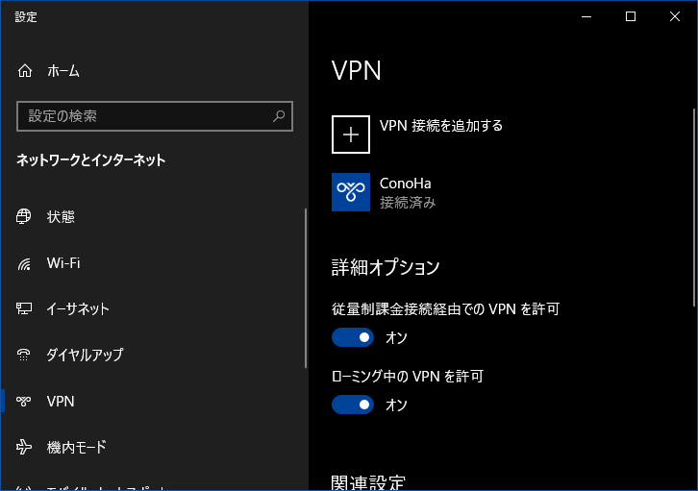The image size is (698, 491).
Task: Click the Wi-Fi signal icon
Action: point(24,263)
